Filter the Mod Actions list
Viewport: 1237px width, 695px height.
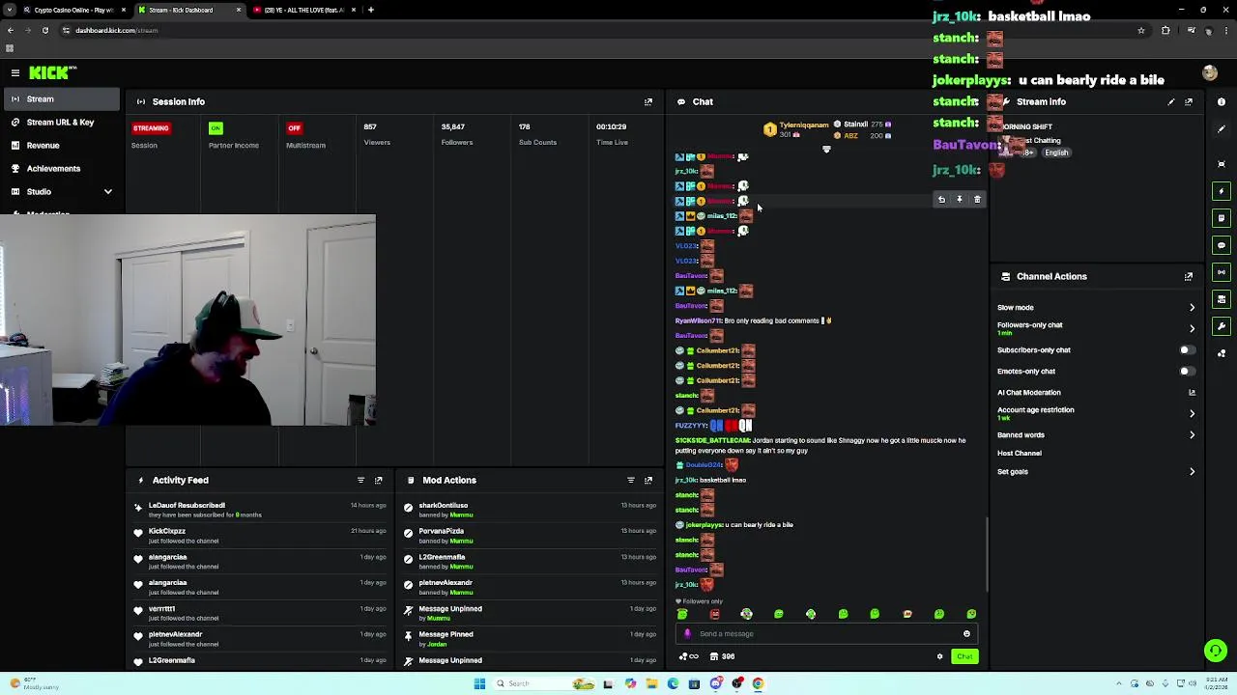(x=631, y=480)
